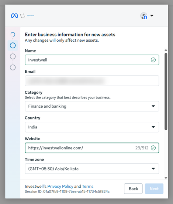Viewport: 173px width, 204px height.
Task: Click the Name input containing Investwell
Action: [92, 60]
